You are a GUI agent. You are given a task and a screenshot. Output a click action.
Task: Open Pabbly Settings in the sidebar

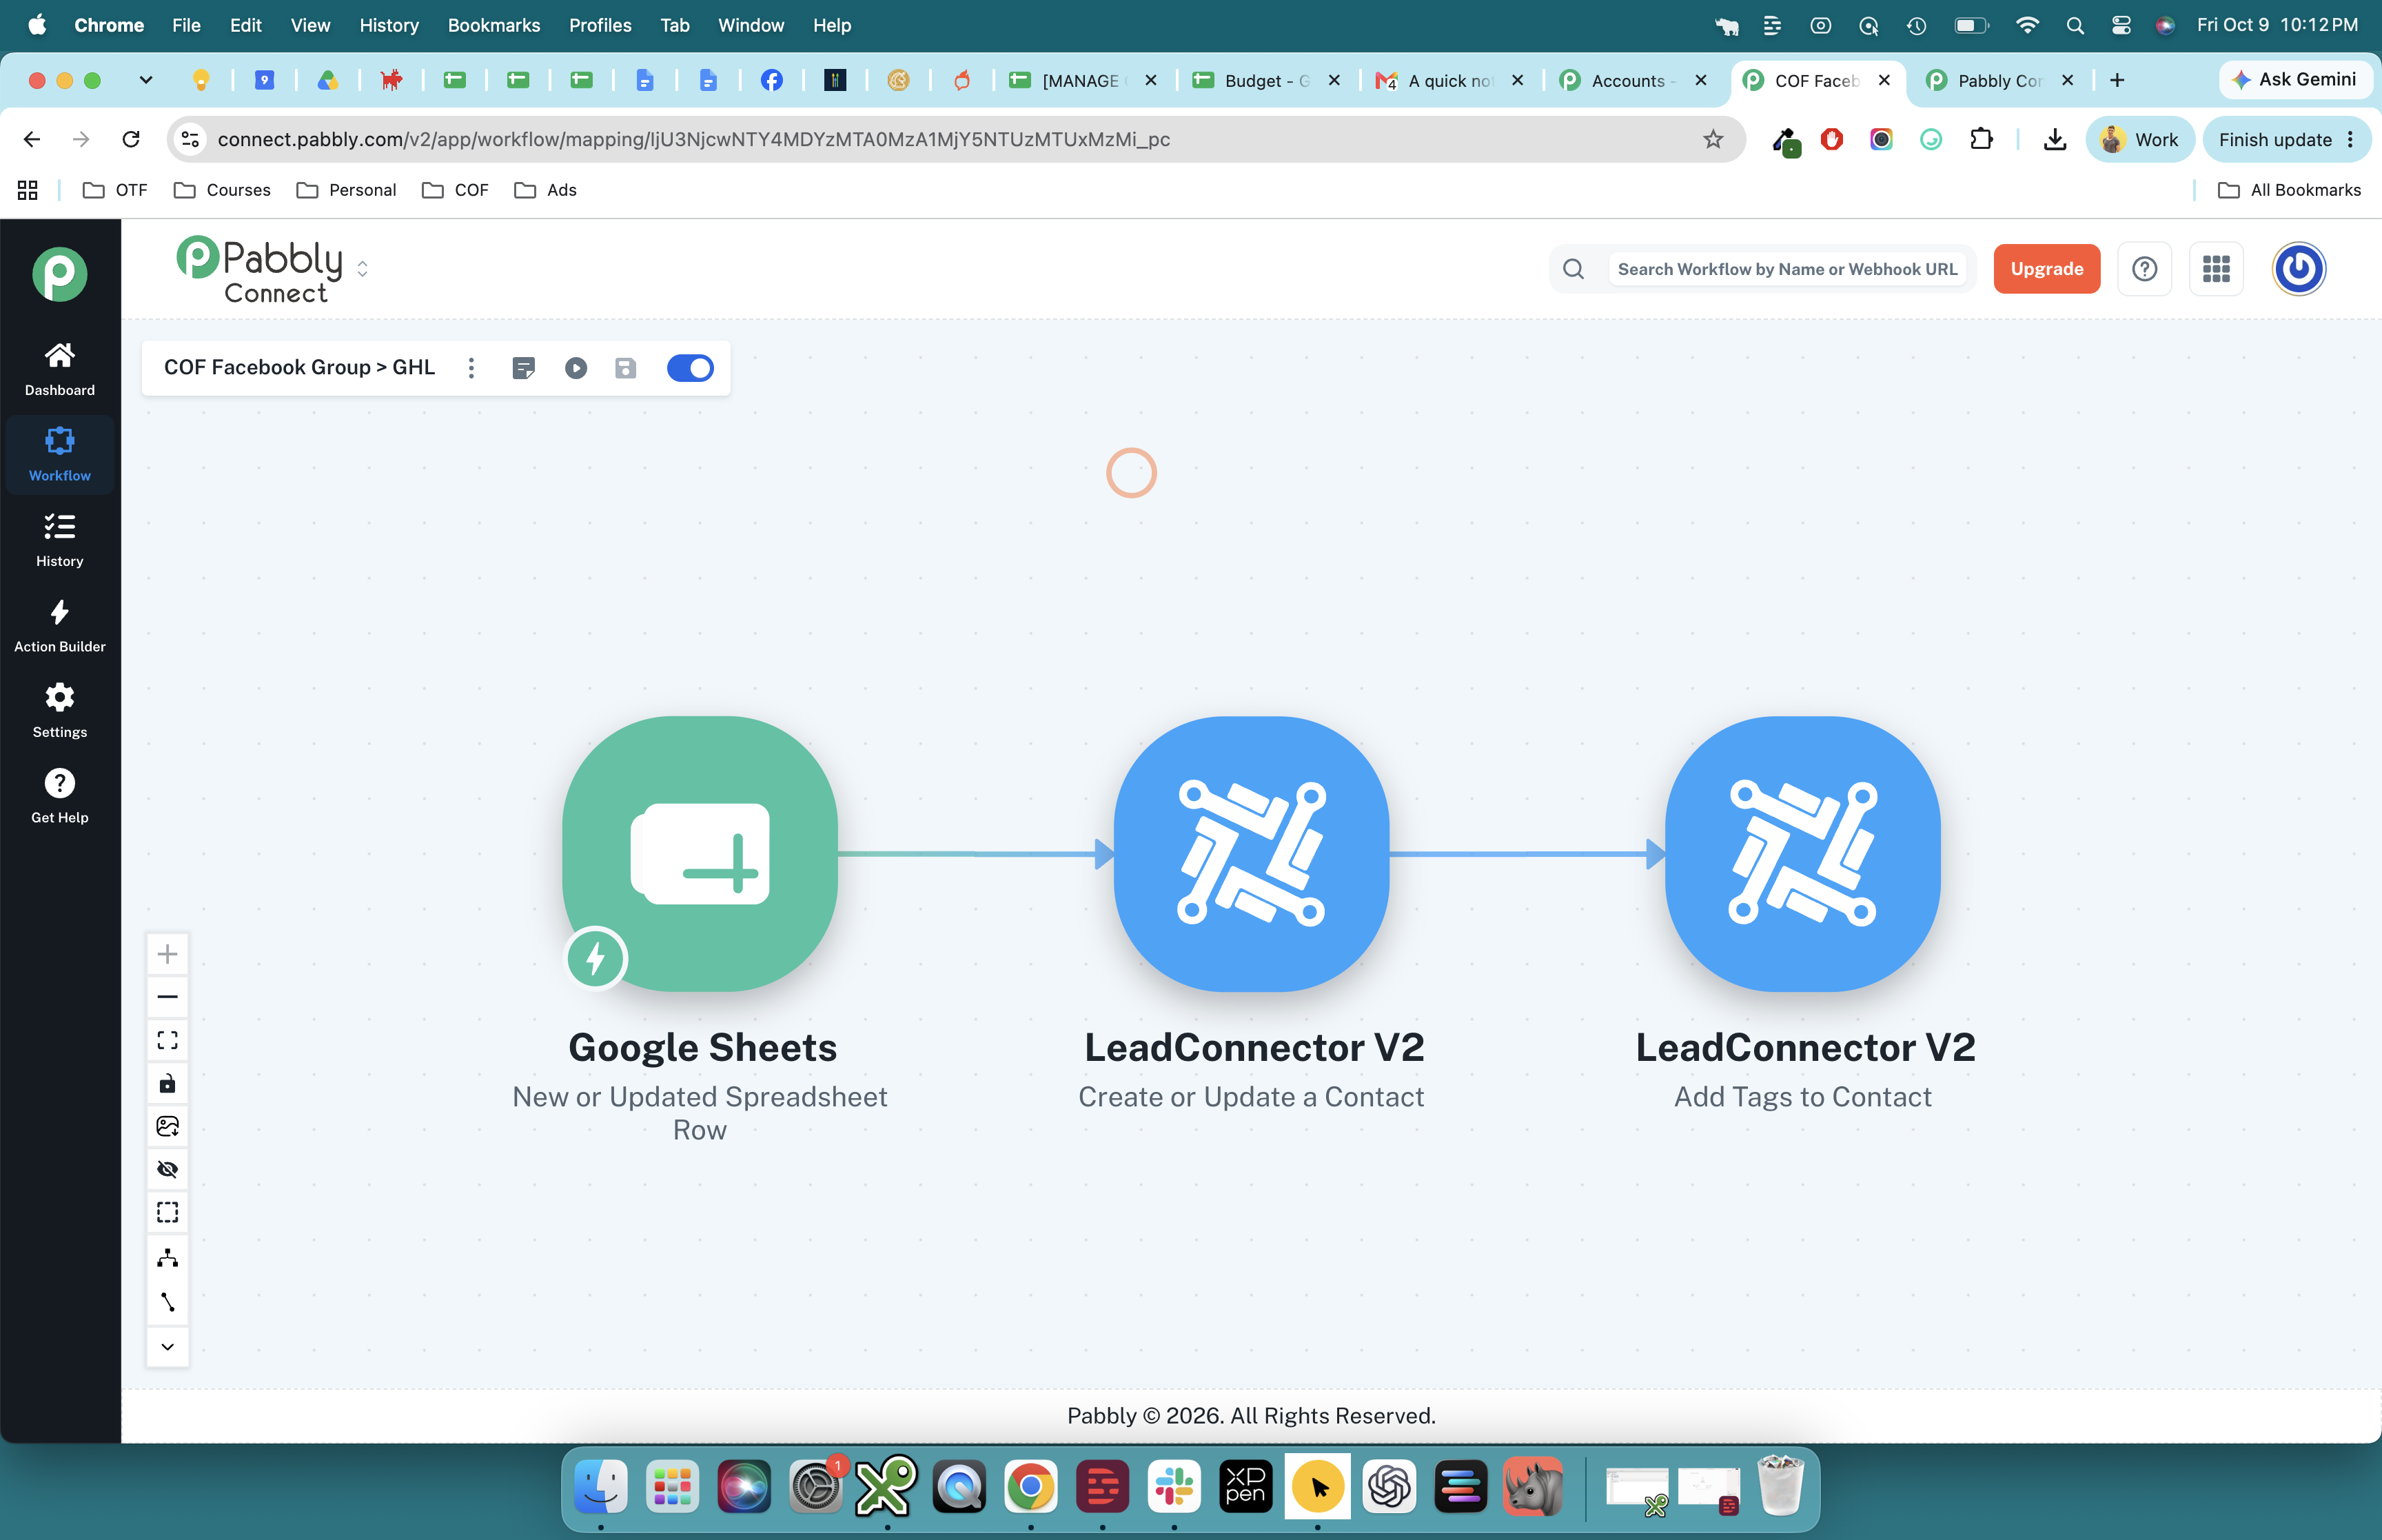click(x=60, y=711)
